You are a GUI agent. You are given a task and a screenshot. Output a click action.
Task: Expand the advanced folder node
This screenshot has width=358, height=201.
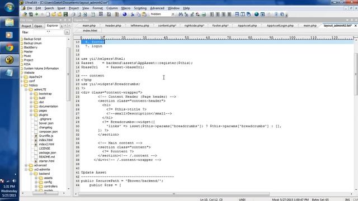(26, 165)
